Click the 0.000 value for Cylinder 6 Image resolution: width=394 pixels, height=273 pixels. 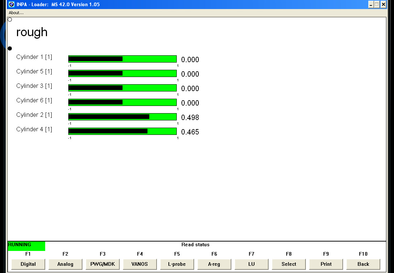tap(190, 103)
